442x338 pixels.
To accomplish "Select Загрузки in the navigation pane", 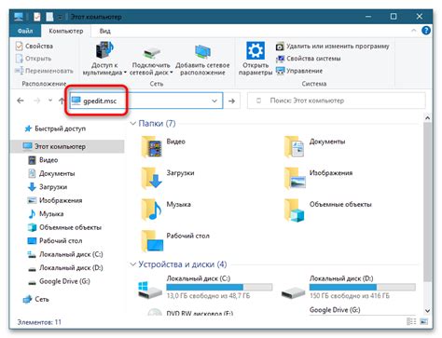I will click(48, 187).
